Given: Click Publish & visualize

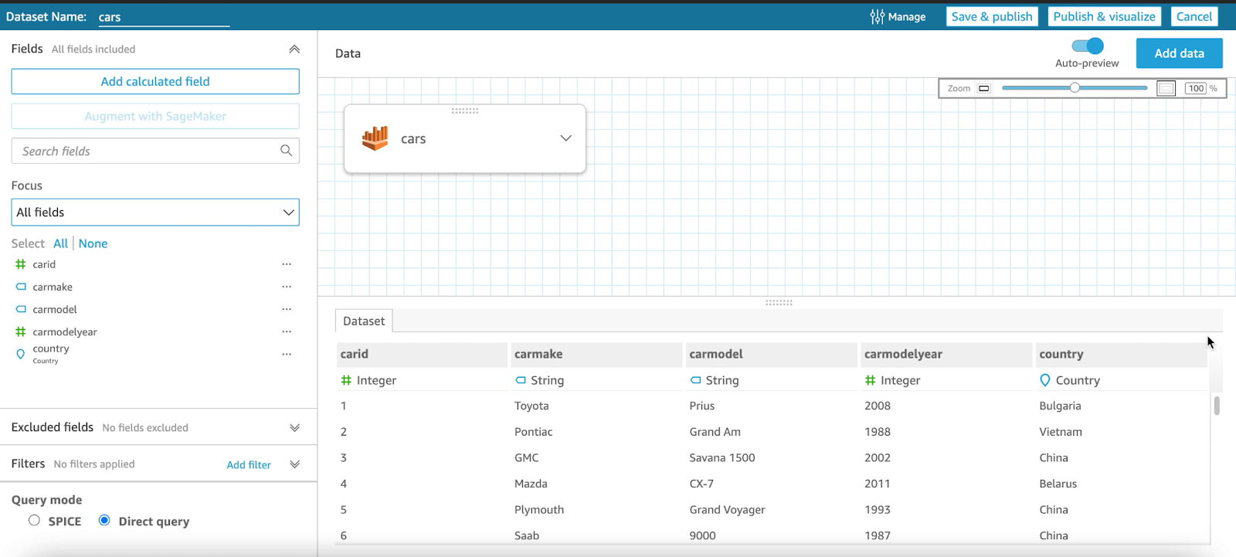Looking at the screenshot, I should (x=1105, y=17).
